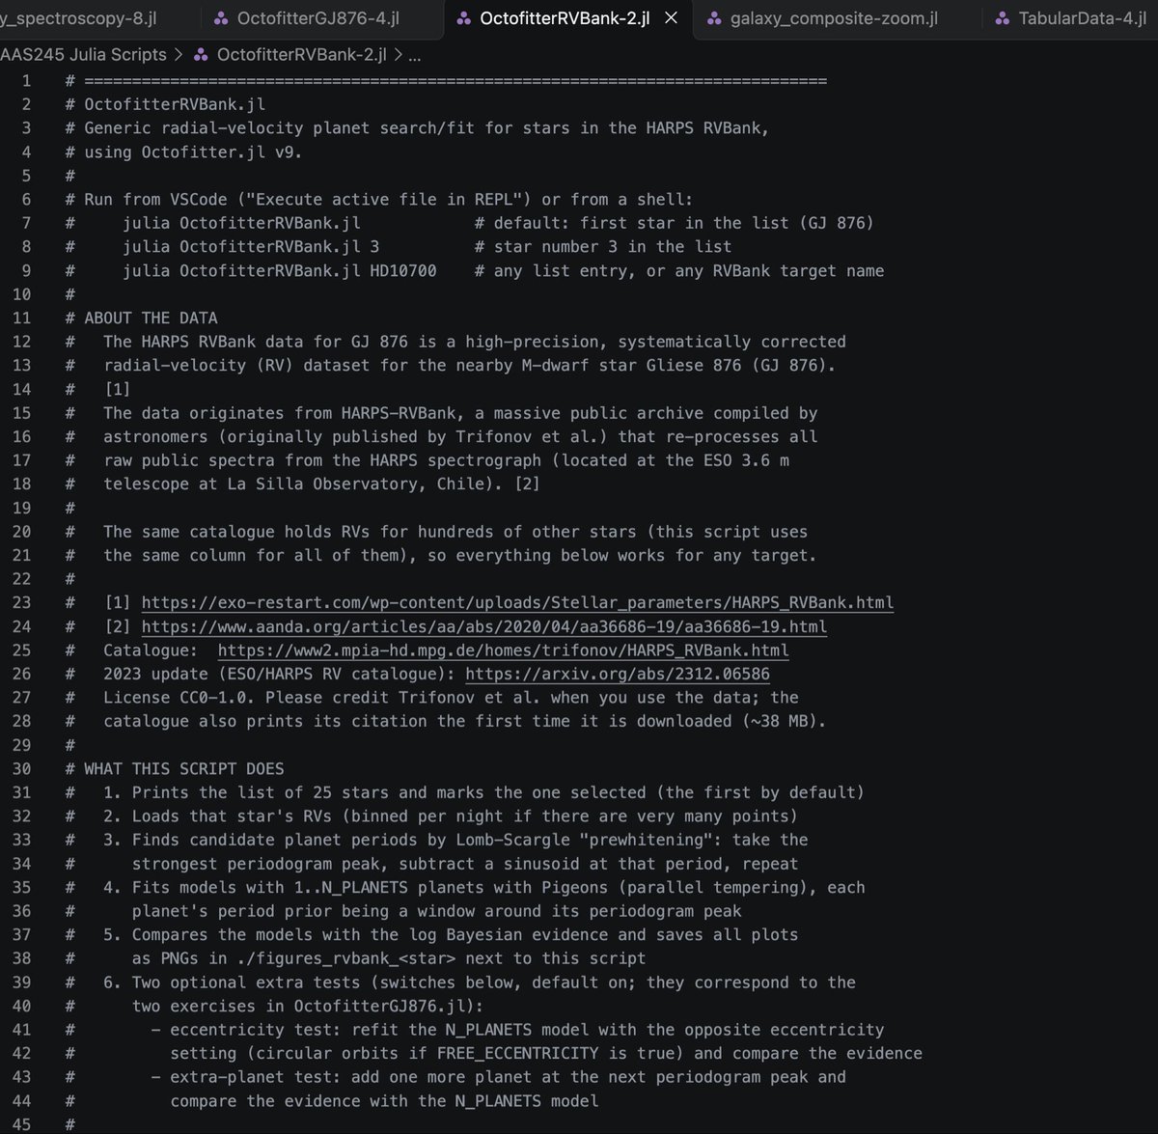Click 'julia OctofitterRVBank.jl HD10700' on line 9

tap(280, 270)
